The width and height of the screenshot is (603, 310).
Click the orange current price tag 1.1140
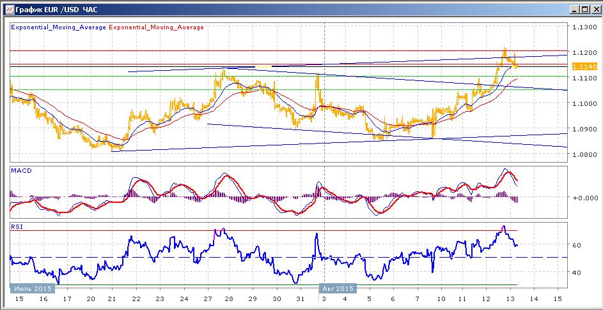[x=584, y=67]
